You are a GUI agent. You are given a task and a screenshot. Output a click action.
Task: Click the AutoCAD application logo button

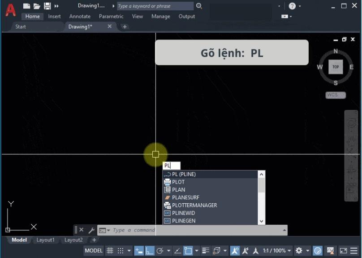tap(10, 9)
